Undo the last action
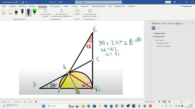This screenshot has height=109, width=195. (26, 2)
